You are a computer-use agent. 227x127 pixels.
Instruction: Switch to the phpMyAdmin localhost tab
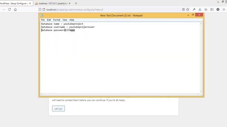pyautogui.click(x=53, y=3)
